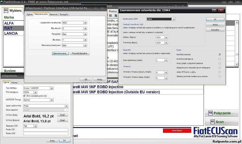This screenshot has width=242, height=144.
Task: Select LANCIA in the Marka list
Action: click(14, 34)
